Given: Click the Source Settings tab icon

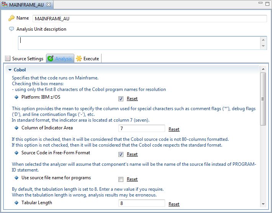Looking at the screenshot, I should [7, 59].
